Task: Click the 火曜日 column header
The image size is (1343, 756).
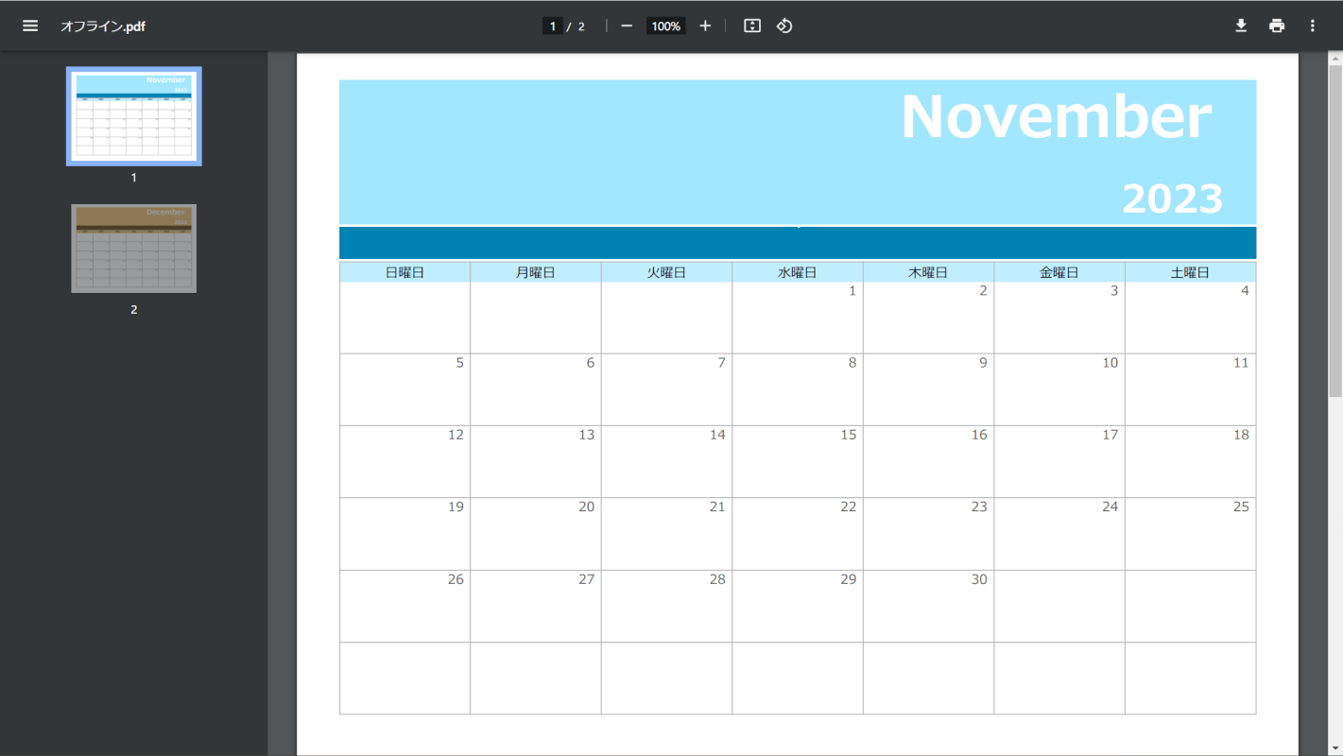Action: pyautogui.click(x=666, y=272)
